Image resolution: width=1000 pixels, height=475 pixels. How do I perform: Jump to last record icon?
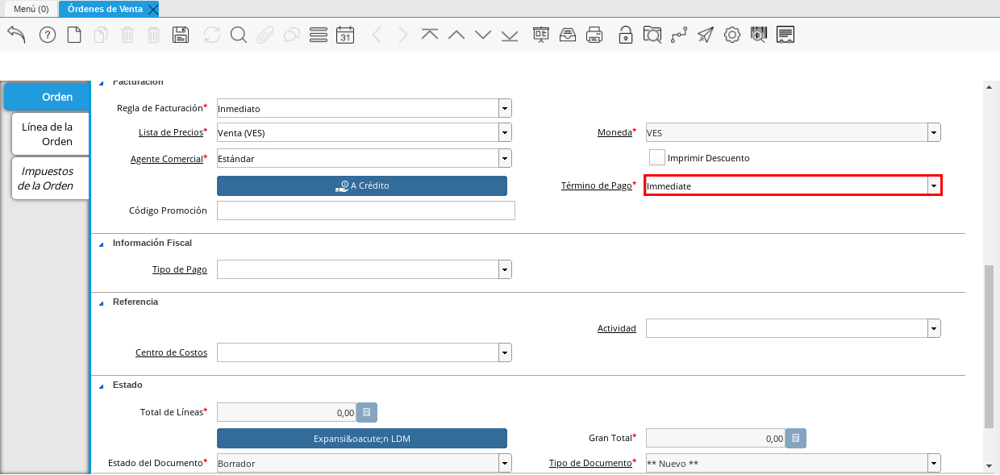[x=510, y=35]
